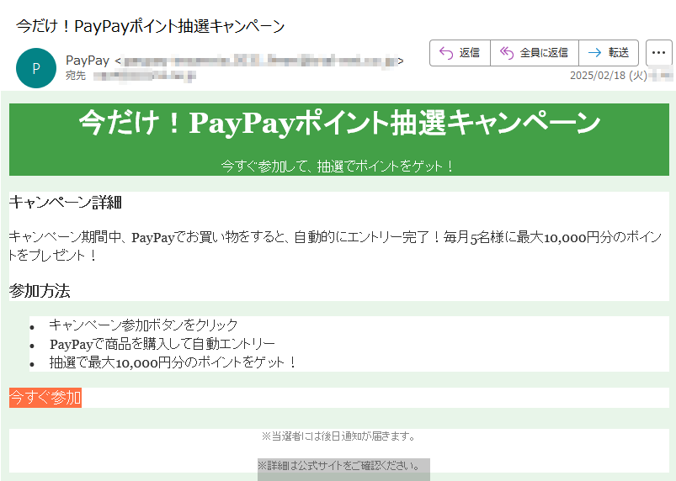Click the green banner campaign headline
676x481 pixels.
click(x=339, y=123)
